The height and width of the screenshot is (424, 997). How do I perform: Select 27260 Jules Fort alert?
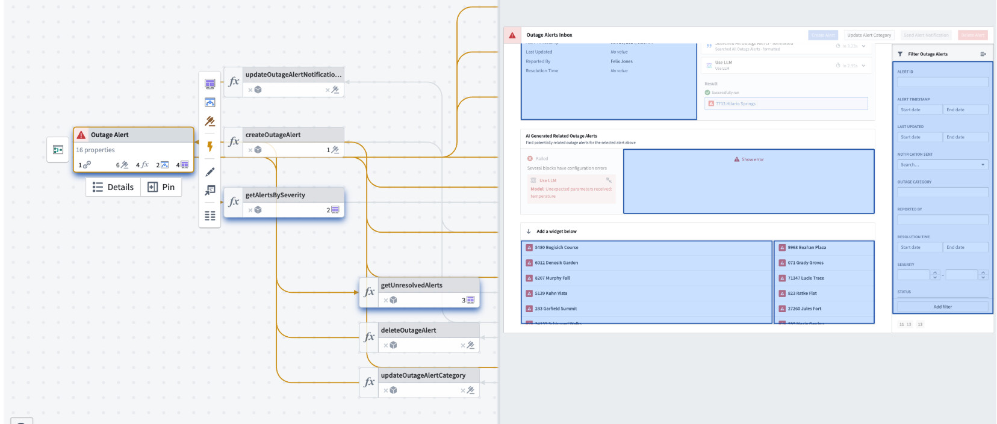click(824, 309)
